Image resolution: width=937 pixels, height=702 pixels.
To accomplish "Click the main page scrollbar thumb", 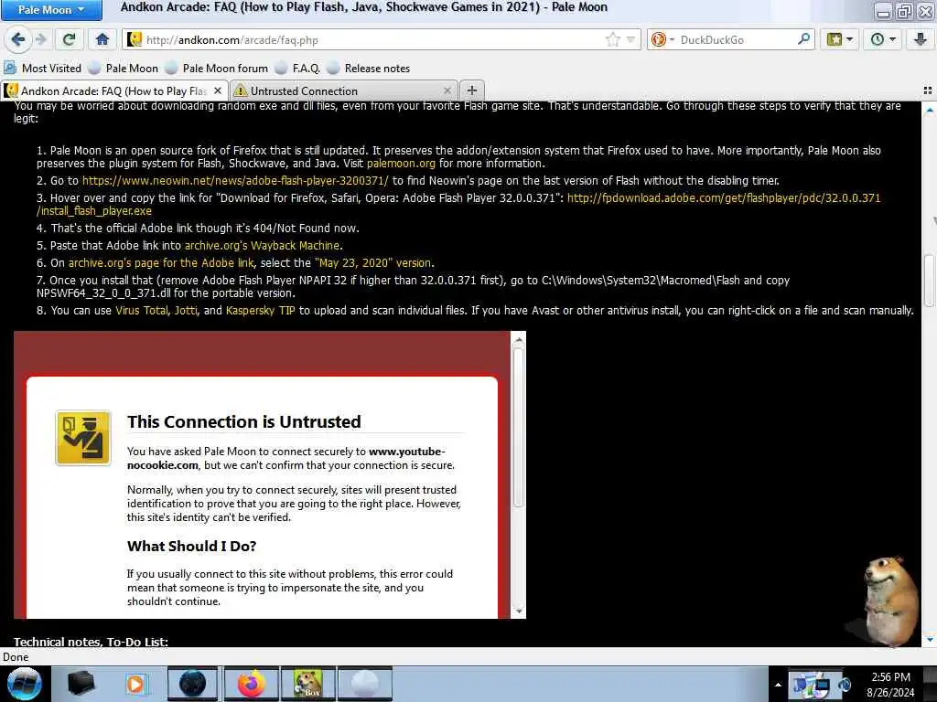I will (930, 280).
